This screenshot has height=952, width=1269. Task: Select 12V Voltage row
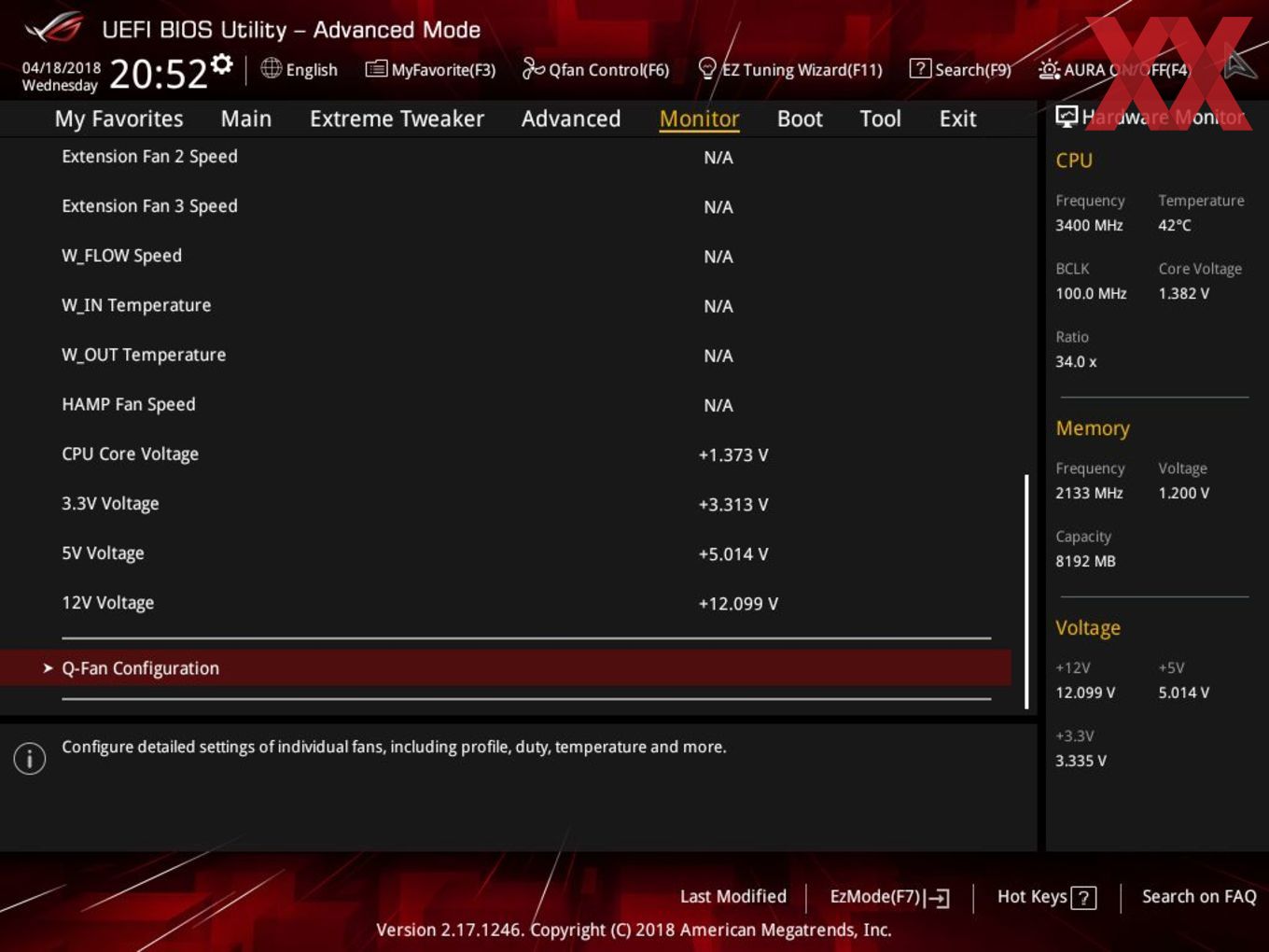tap(506, 602)
